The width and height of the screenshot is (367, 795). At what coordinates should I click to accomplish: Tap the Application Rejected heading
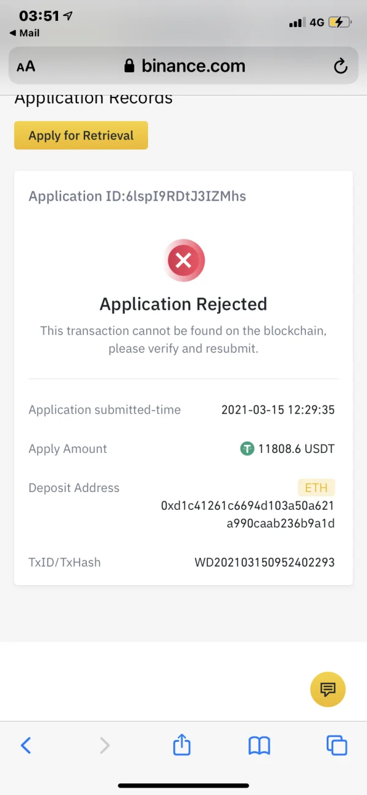pyautogui.click(x=183, y=304)
